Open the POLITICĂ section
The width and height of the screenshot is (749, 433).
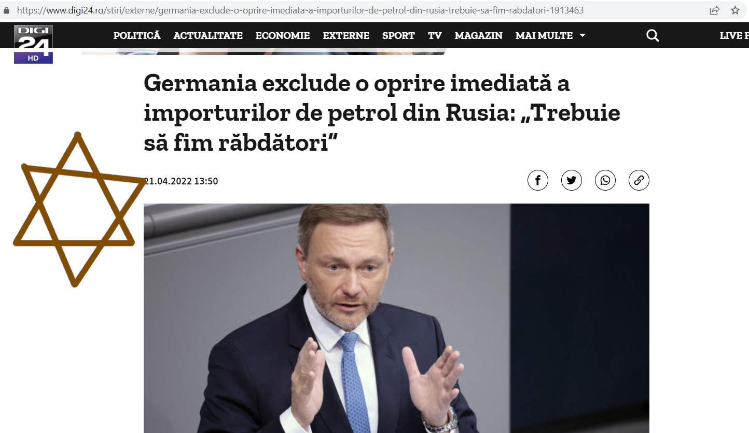point(137,36)
